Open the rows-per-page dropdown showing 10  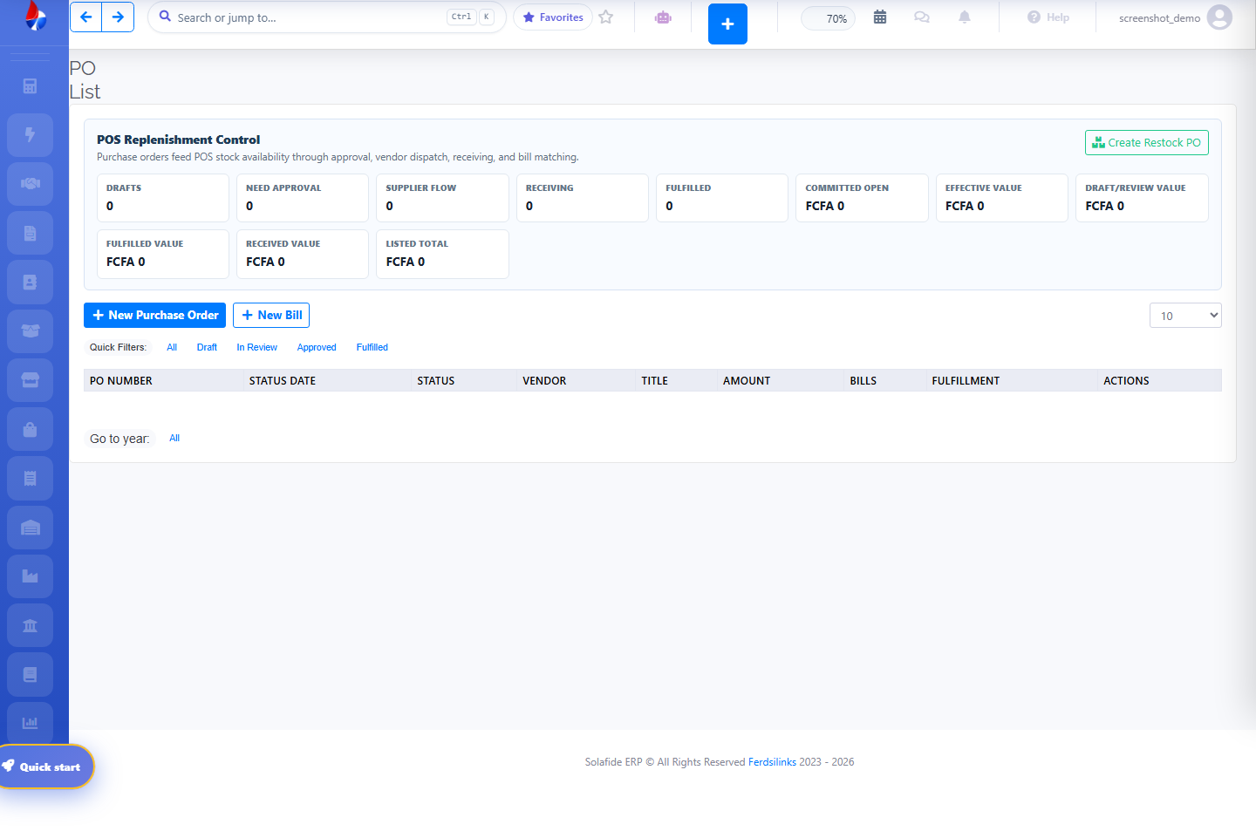(x=1185, y=316)
